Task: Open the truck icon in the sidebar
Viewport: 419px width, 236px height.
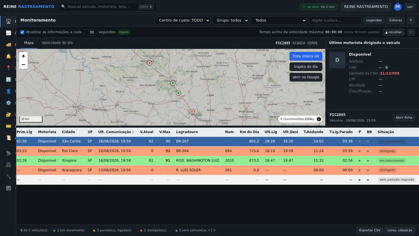Action: [9, 45]
